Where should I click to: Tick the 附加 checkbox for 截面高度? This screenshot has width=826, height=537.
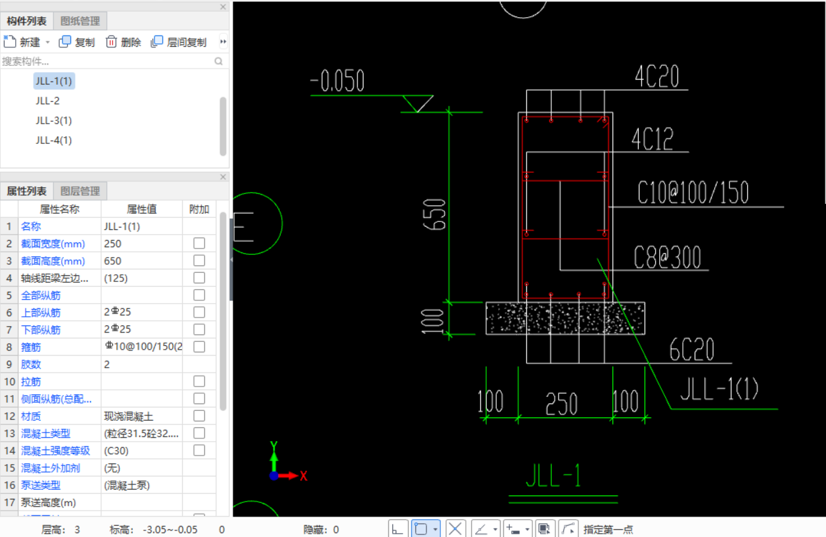199,260
